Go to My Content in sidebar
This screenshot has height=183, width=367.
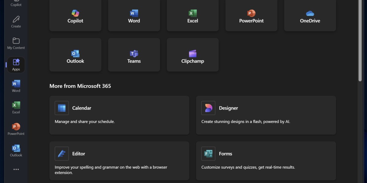tap(16, 43)
